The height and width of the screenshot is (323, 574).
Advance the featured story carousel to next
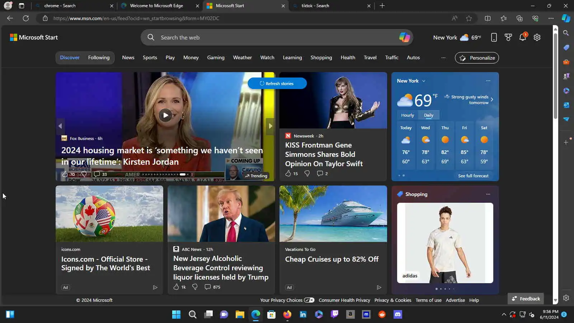coord(270,126)
